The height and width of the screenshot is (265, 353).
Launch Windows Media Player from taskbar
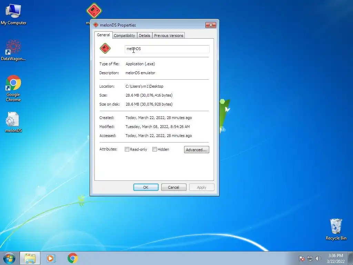[x=51, y=258]
